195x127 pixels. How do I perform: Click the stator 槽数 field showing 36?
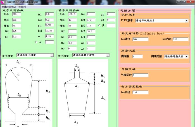(x=16, y=26)
